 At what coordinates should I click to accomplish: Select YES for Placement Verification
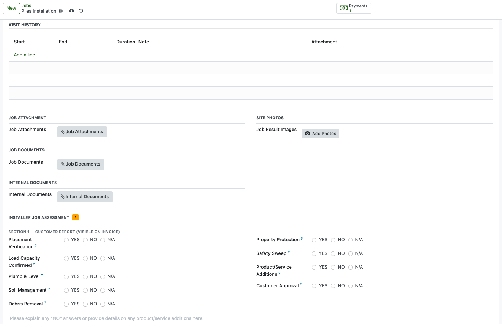pyautogui.click(x=66, y=240)
